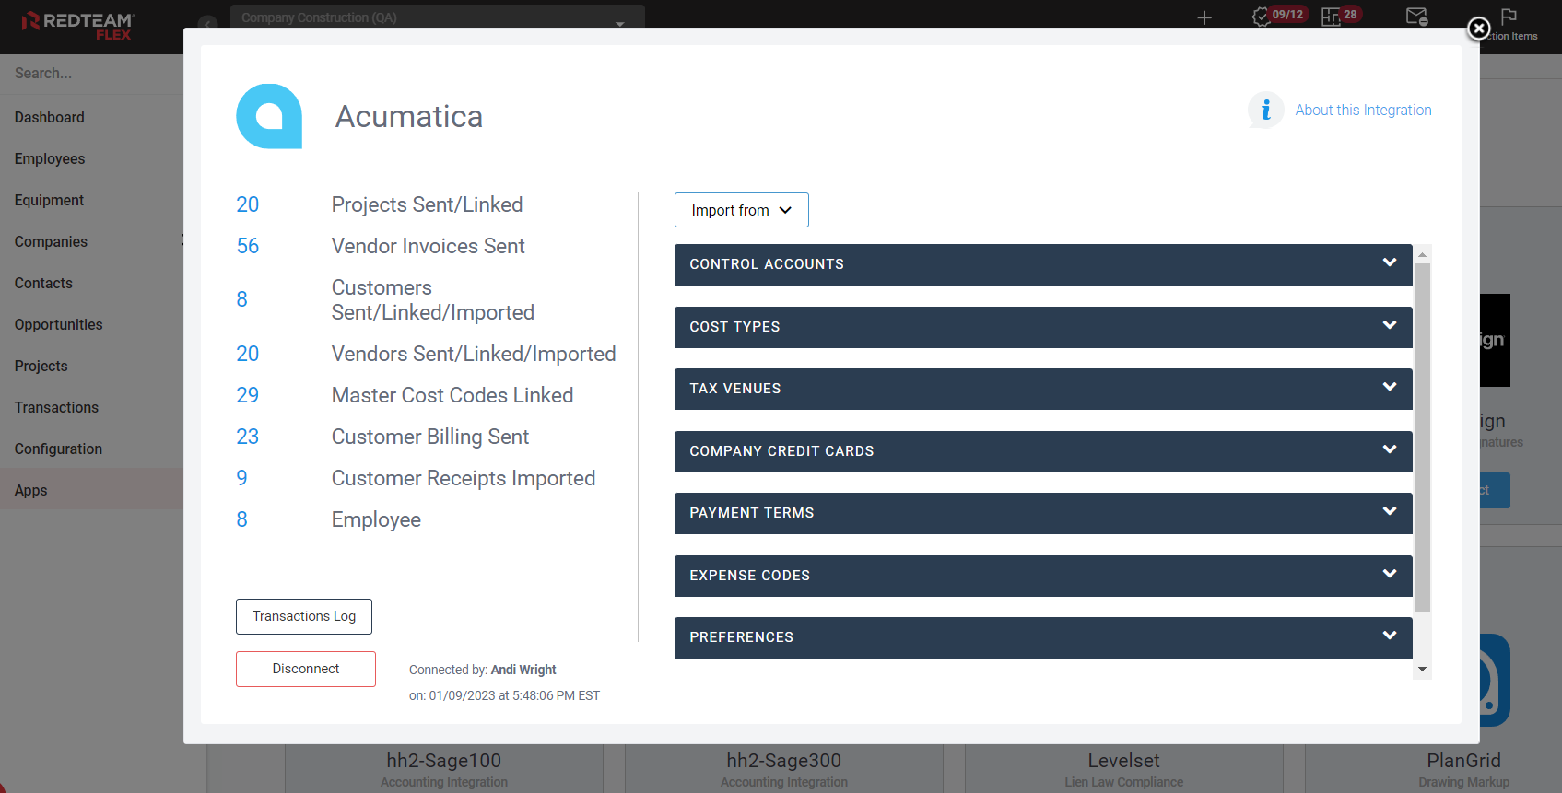Click the 56 Vendor Invoices Sent count
This screenshot has width=1562, height=793.
247,246
